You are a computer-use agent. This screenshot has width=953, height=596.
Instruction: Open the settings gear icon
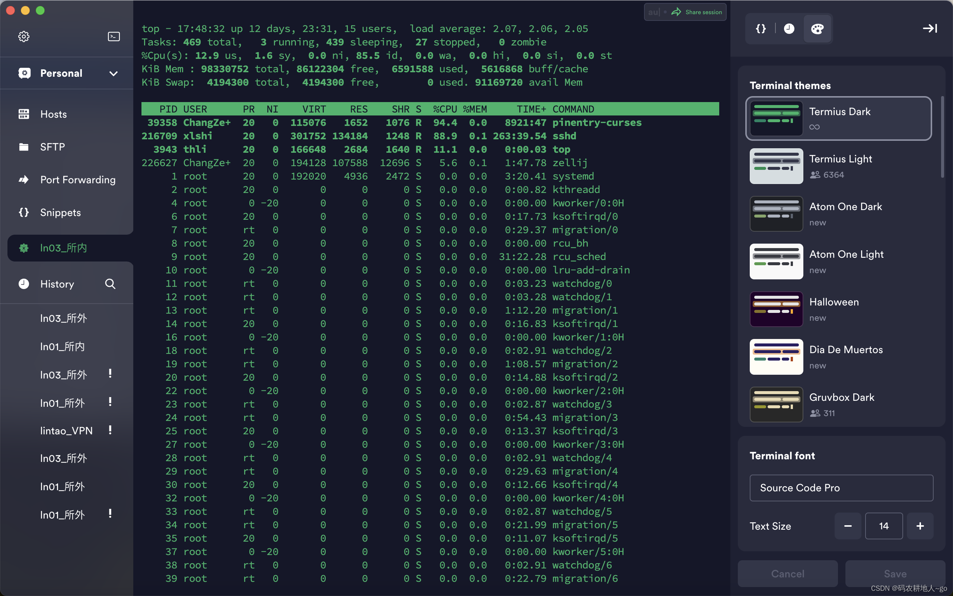coord(23,36)
